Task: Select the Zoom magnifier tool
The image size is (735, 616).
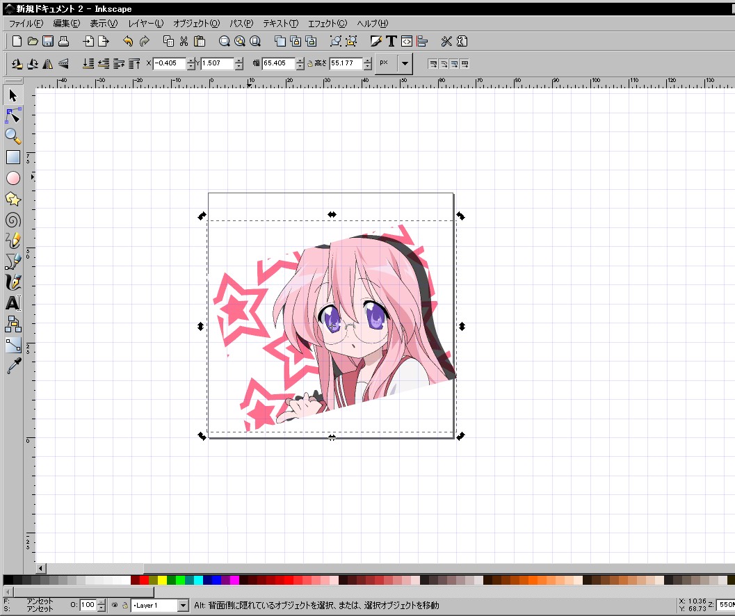Action: pos(13,136)
